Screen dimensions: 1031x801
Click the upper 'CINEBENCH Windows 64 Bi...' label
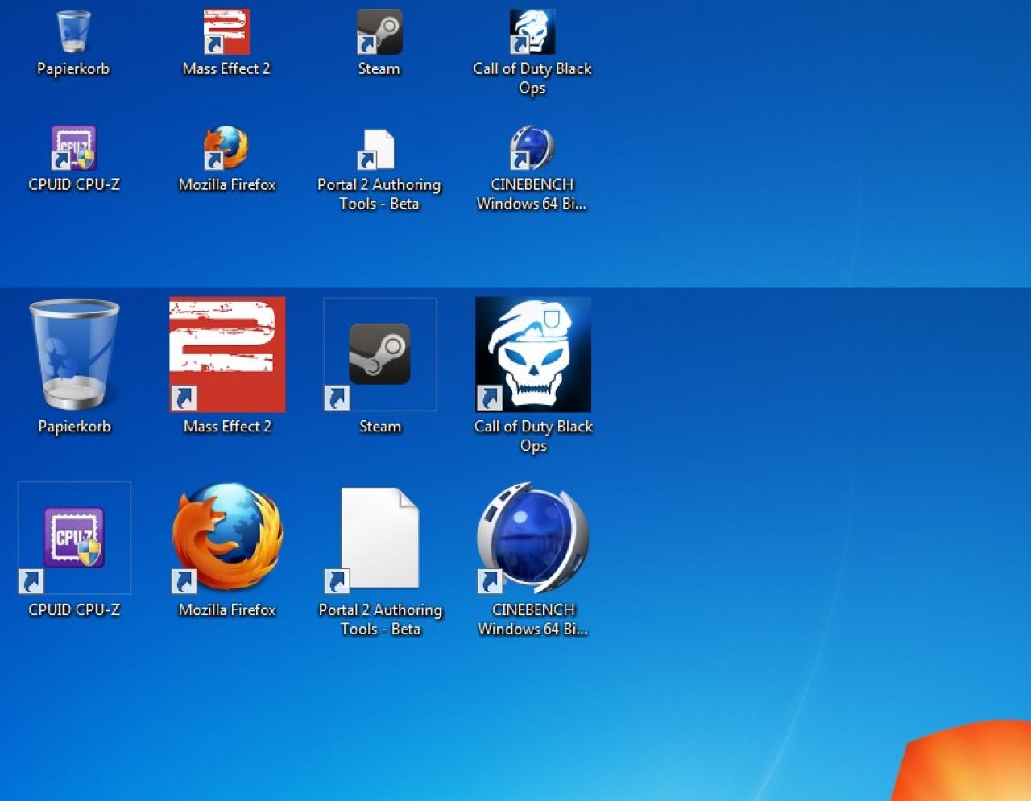532,194
